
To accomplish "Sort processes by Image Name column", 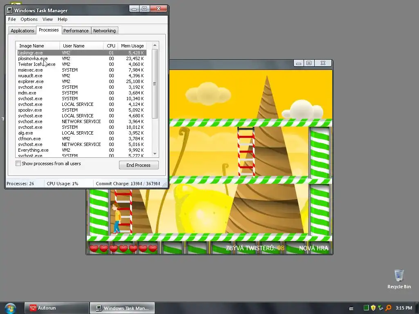I will 38,46.
